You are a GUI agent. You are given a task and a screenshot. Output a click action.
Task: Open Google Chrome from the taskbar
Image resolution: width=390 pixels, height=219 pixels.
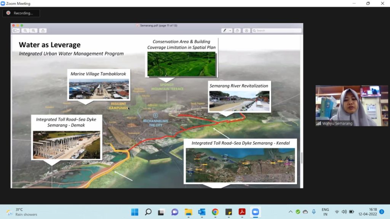click(x=215, y=212)
